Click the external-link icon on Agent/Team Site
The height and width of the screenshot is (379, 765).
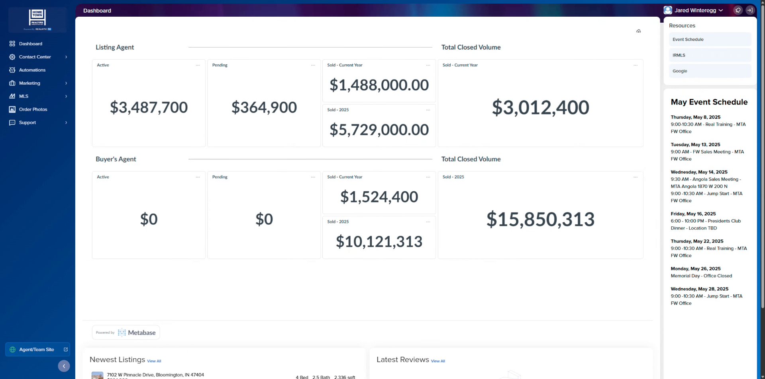pyautogui.click(x=66, y=350)
